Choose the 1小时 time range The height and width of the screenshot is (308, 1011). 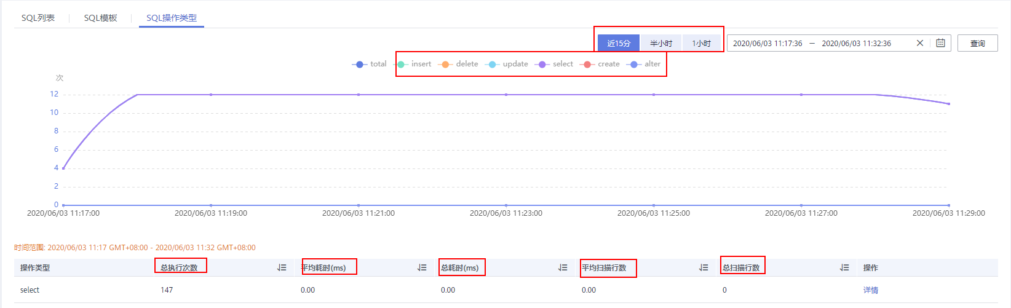(x=702, y=43)
